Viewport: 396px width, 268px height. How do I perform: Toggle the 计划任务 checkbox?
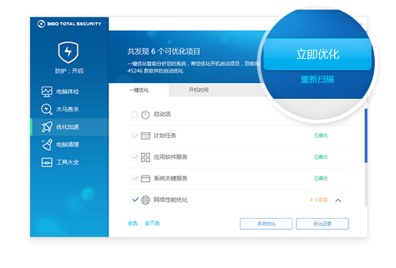click(x=135, y=136)
